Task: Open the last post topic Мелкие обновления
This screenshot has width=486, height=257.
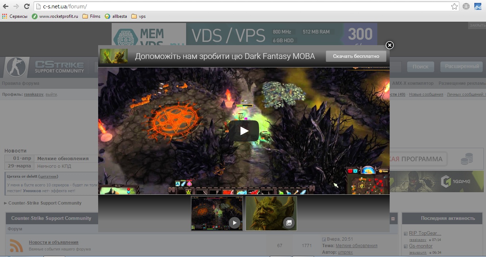Action: pos(356,246)
